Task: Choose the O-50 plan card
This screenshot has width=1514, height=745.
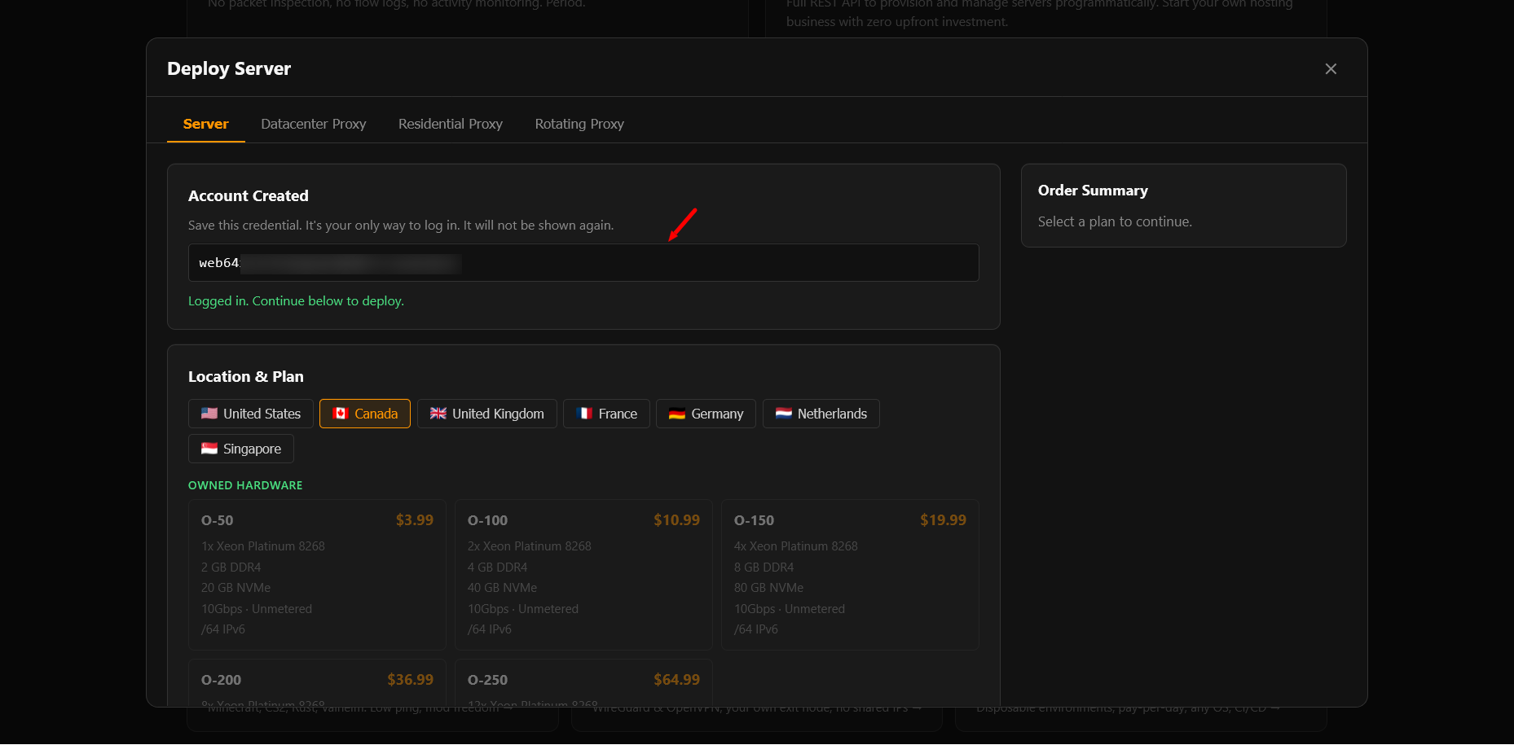Action: (317, 575)
